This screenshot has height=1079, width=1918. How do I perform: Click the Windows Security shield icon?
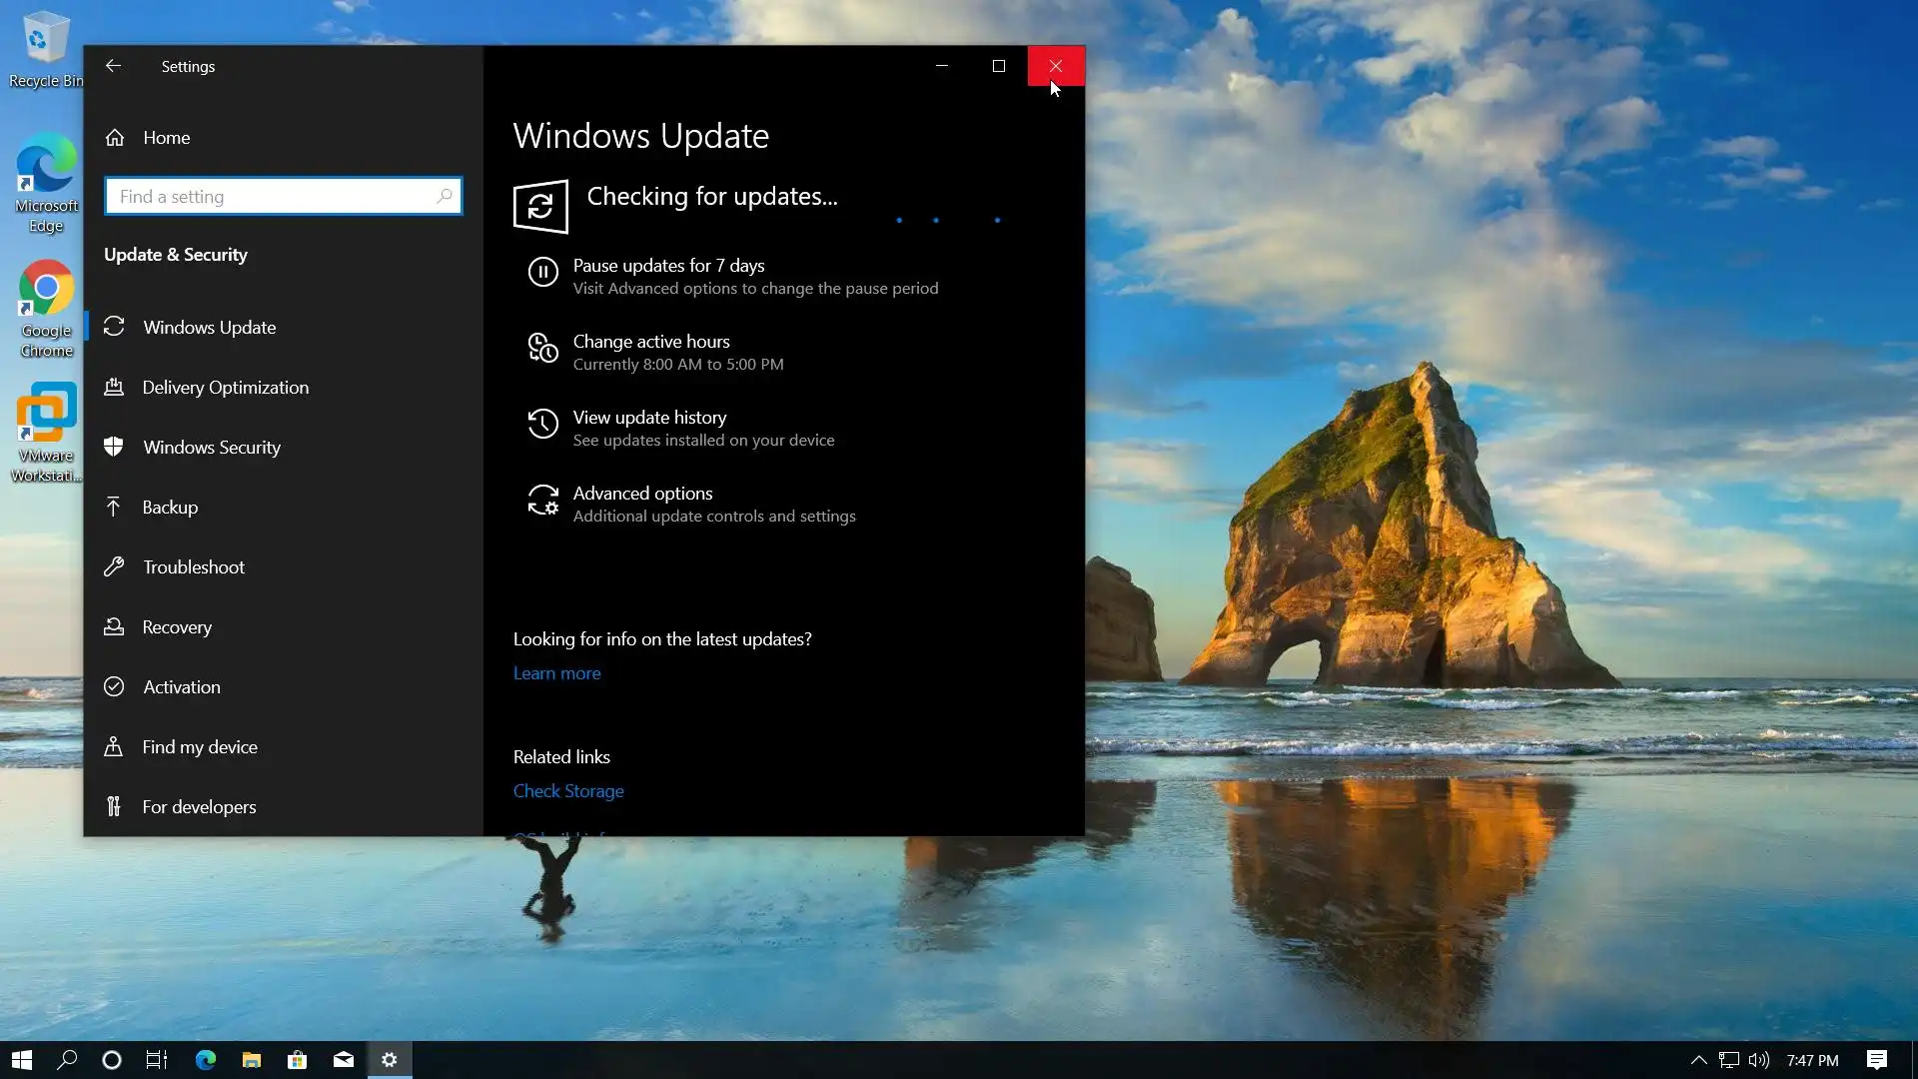coord(114,447)
